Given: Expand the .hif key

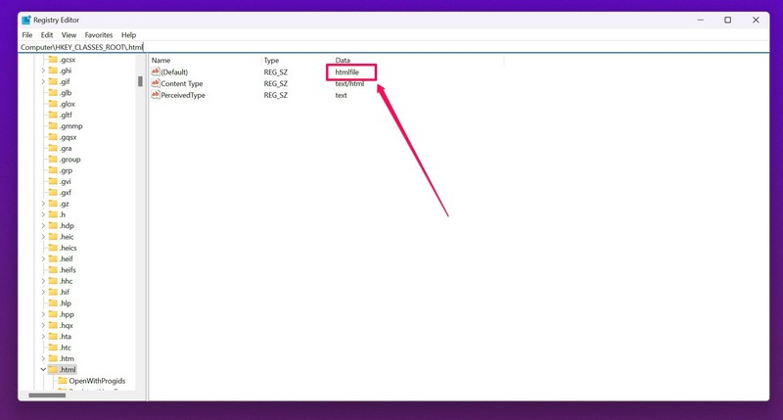Looking at the screenshot, I should [43, 292].
